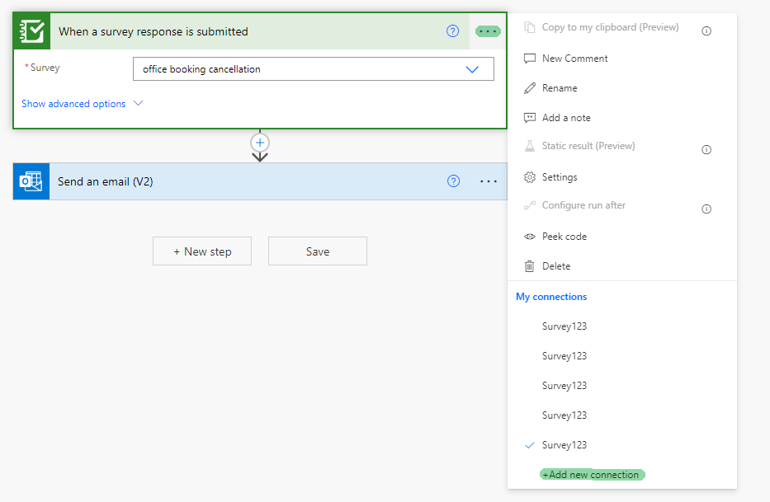
Task: Click the Outlook icon on Send an email
Action: [31, 181]
